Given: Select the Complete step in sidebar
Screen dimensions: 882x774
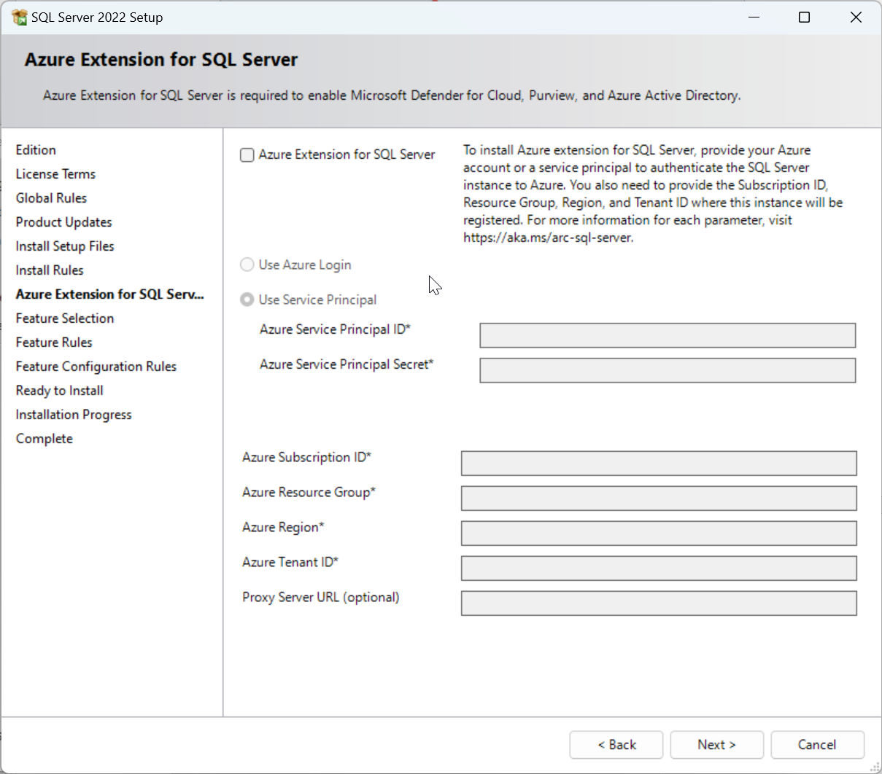Looking at the screenshot, I should [x=45, y=438].
